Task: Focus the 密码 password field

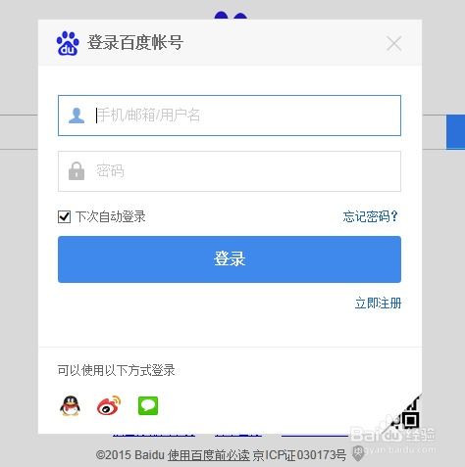Action: (230, 171)
